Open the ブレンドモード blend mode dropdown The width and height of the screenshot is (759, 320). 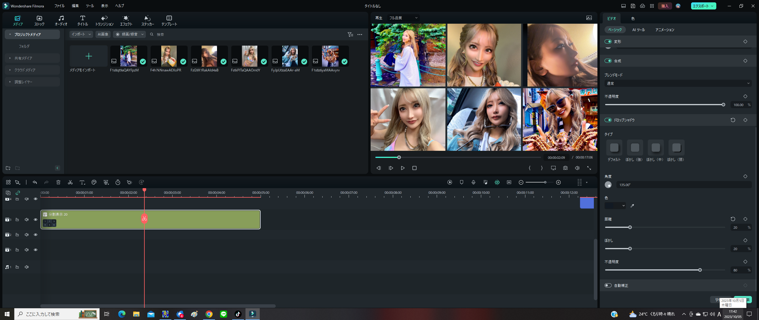[x=677, y=84]
